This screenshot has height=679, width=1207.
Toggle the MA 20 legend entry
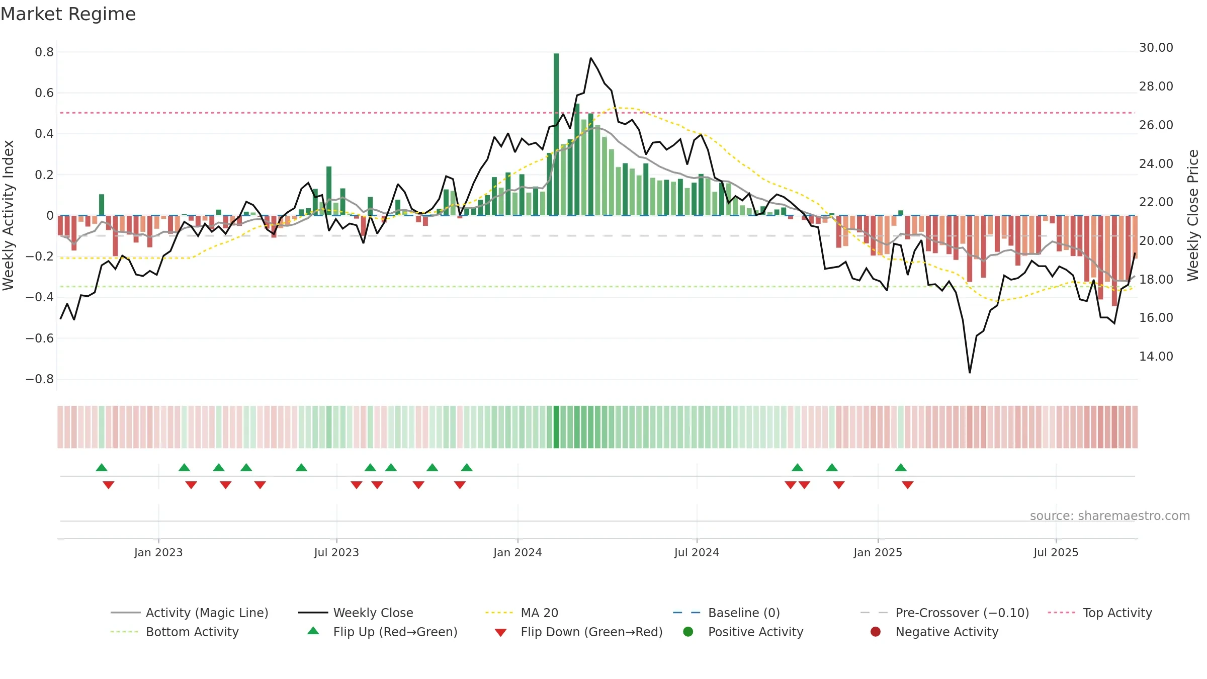[x=522, y=613]
